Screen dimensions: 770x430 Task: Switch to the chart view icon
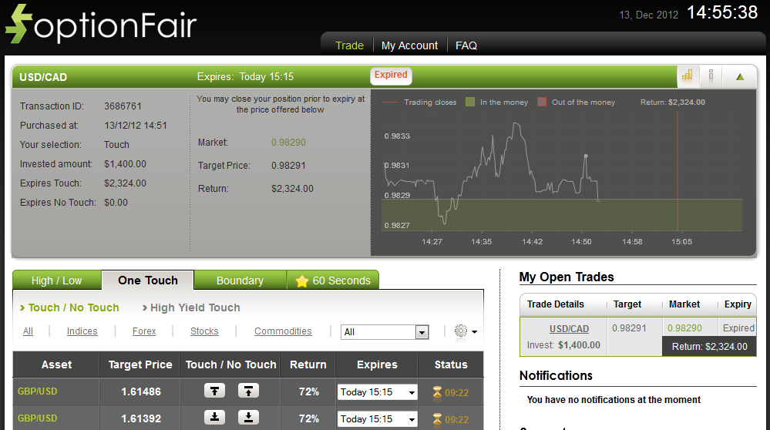(688, 76)
